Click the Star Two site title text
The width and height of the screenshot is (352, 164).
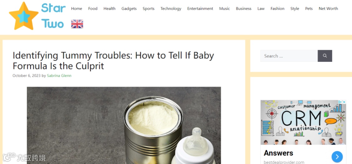pyautogui.click(x=53, y=16)
